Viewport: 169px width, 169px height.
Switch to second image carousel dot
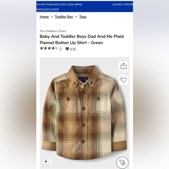point(49,161)
